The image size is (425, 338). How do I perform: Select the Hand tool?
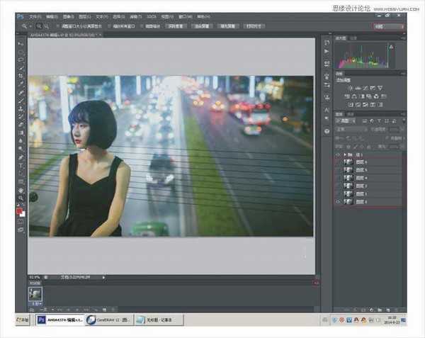tap(21, 190)
